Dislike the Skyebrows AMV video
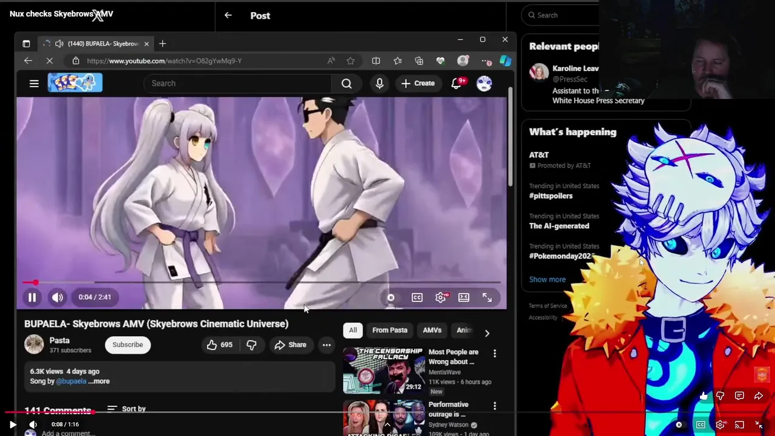The image size is (775, 436). click(251, 345)
